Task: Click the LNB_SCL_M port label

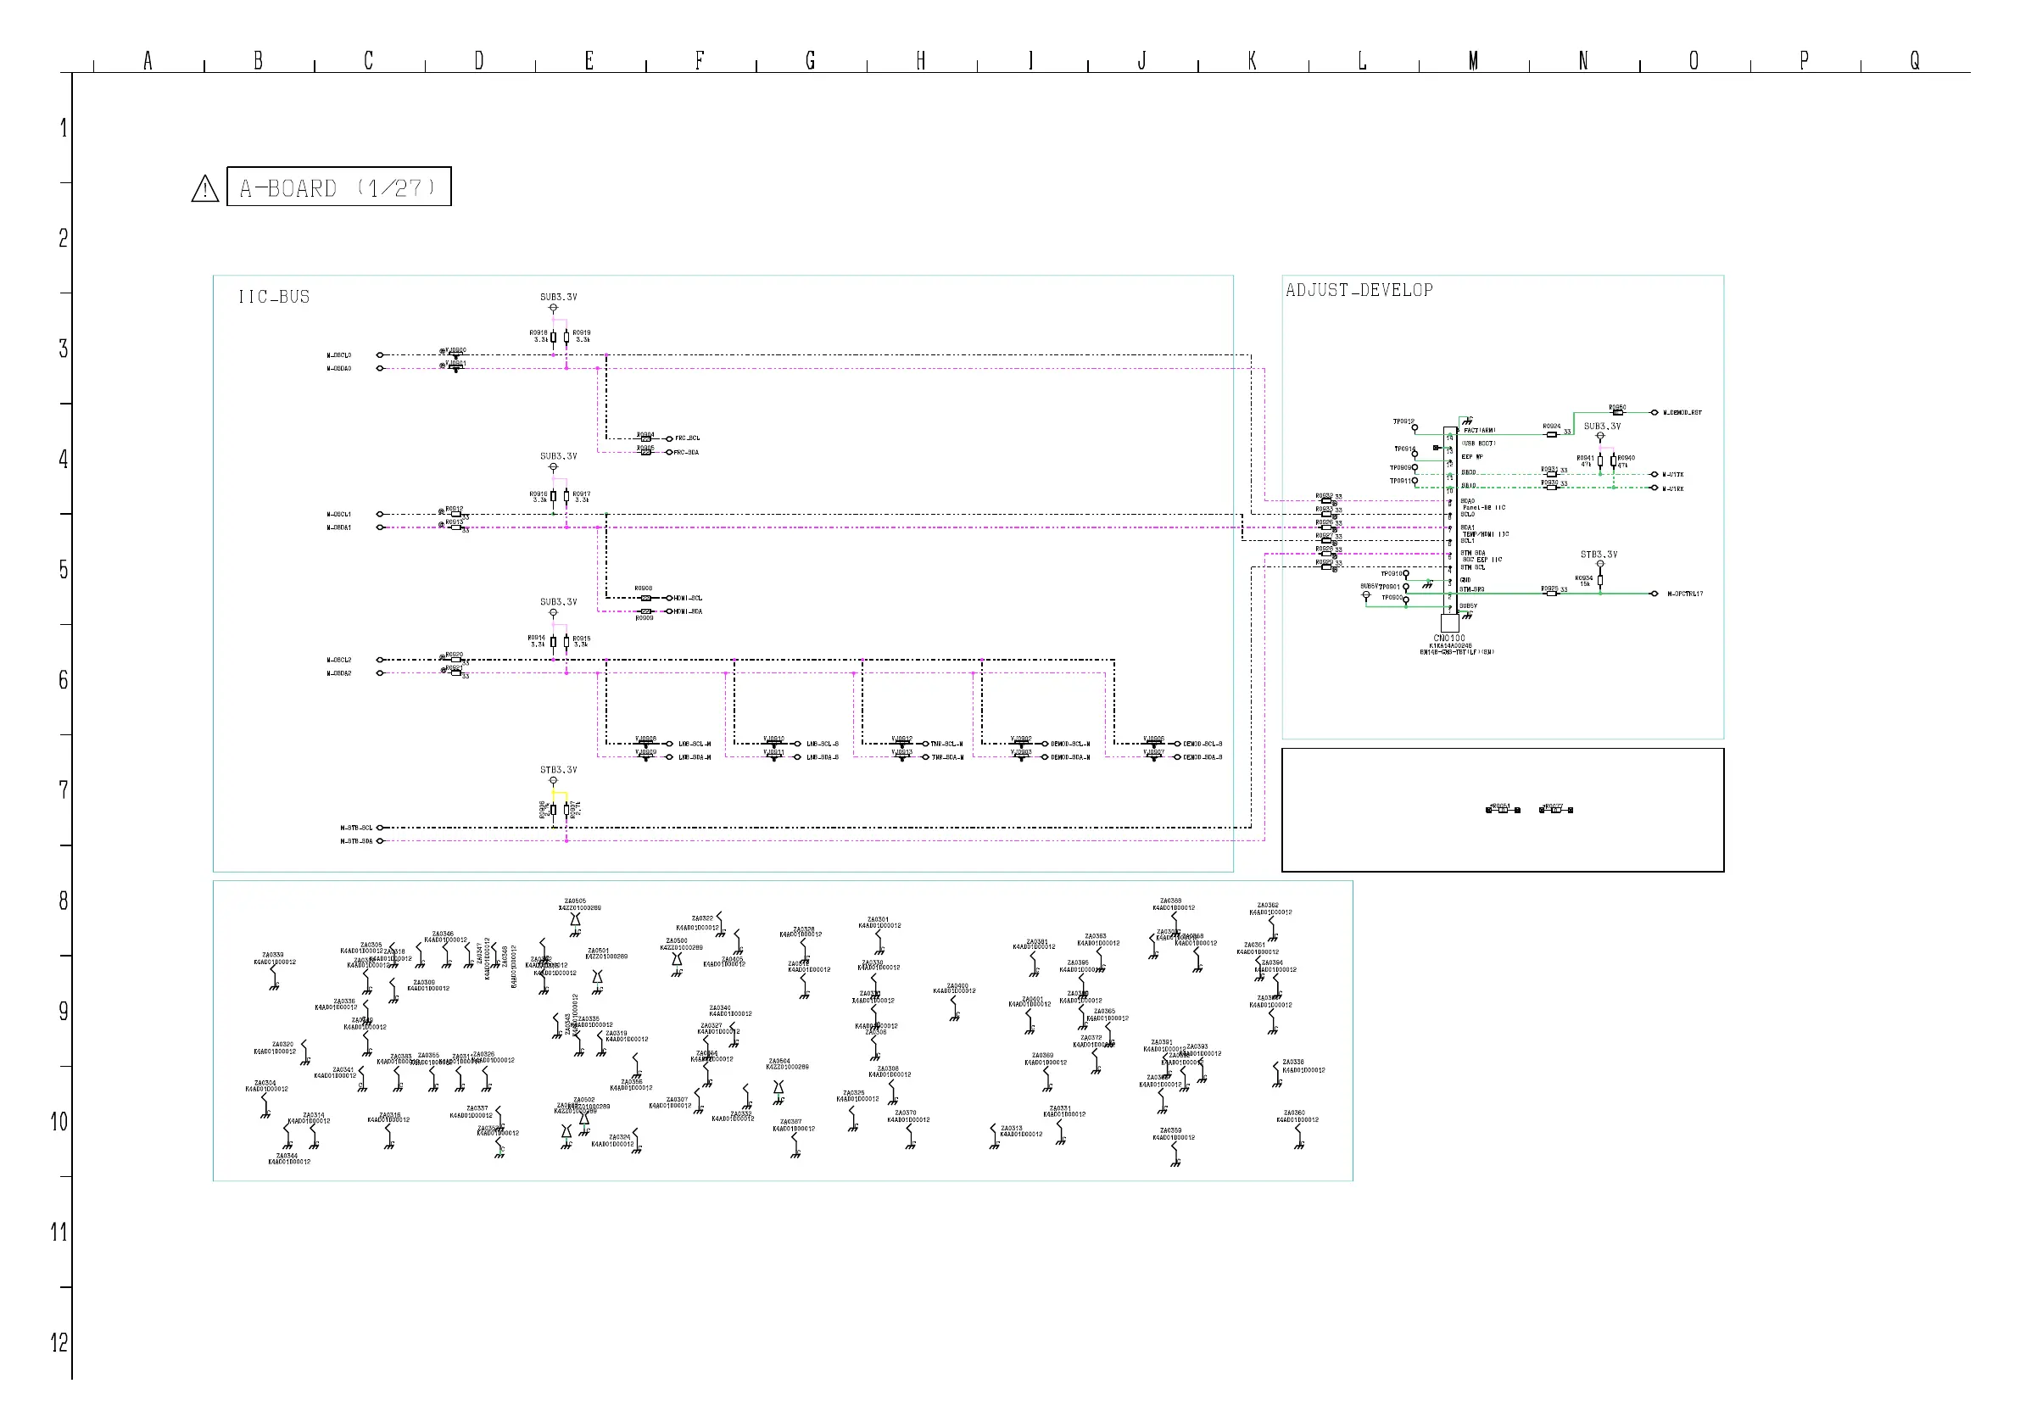Action: click(x=695, y=745)
